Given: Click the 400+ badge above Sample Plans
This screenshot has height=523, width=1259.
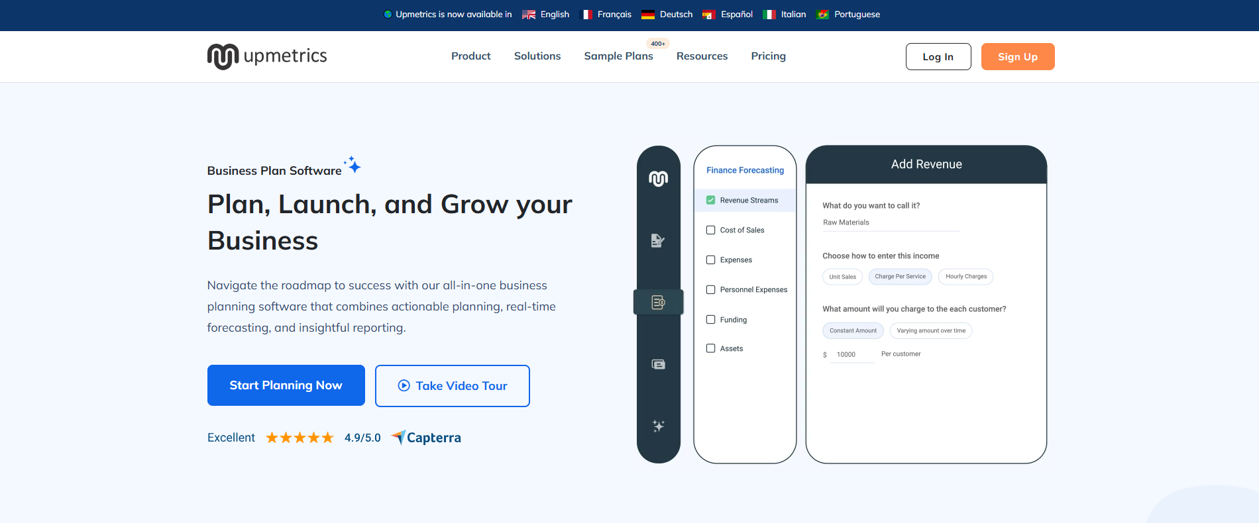Looking at the screenshot, I should [x=658, y=44].
